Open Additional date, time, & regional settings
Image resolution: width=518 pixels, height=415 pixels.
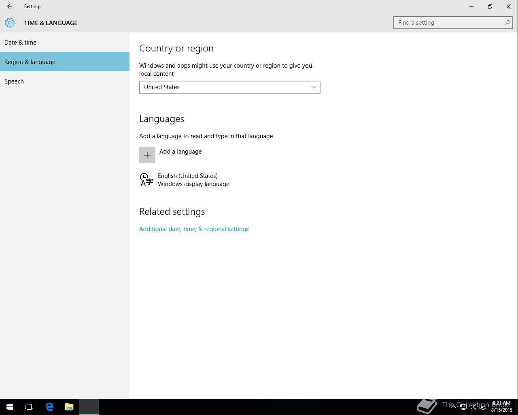pos(194,229)
